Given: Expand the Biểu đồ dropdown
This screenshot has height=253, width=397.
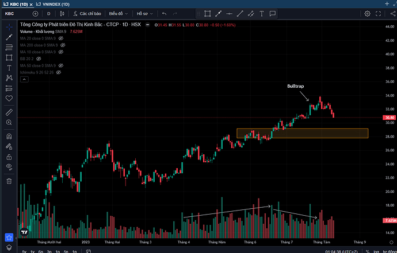Looking at the screenshot, I should tap(119, 14).
